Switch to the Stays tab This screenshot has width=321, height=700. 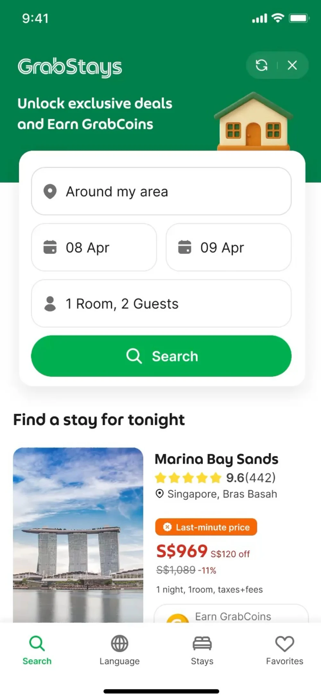(202, 650)
